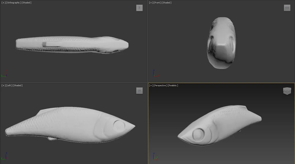Click the ViewCube in the Front viewport
The height and width of the screenshot is (164, 295).
click(x=287, y=8)
